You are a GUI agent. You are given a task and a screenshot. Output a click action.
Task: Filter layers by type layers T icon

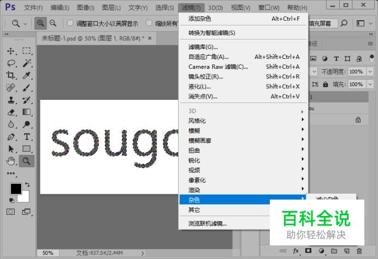336,58
